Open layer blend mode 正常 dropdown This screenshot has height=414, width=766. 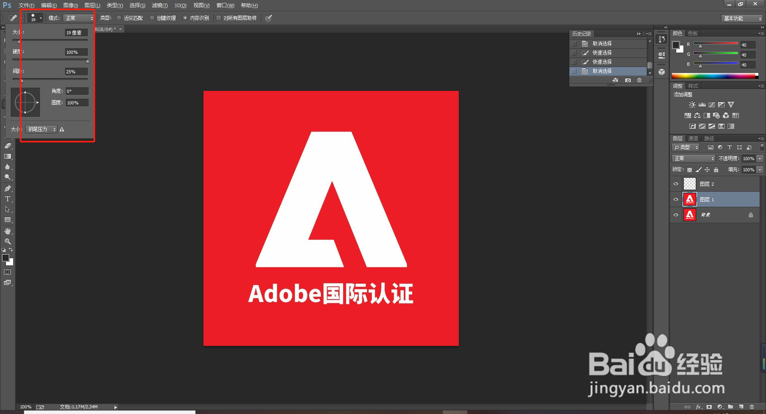tap(694, 159)
